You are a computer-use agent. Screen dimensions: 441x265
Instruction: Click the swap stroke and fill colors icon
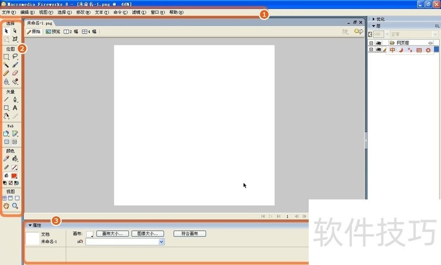click(17, 183)
